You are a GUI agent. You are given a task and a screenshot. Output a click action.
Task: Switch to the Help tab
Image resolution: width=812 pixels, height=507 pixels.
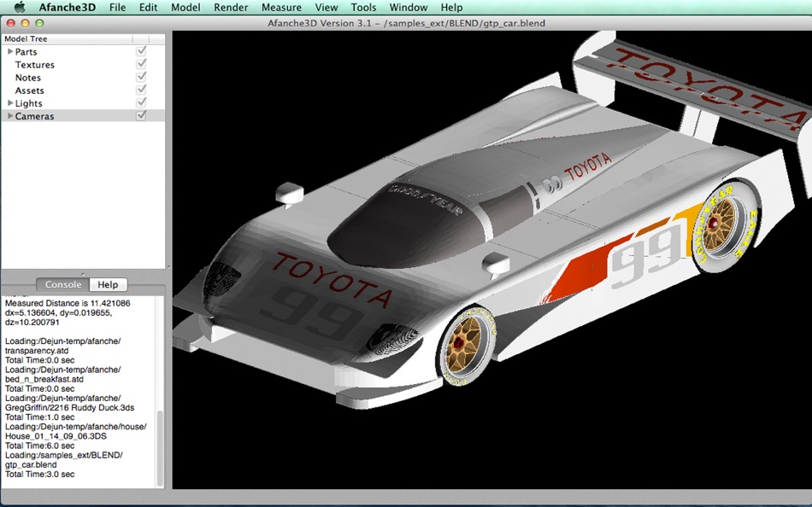(x=108, y=284)
